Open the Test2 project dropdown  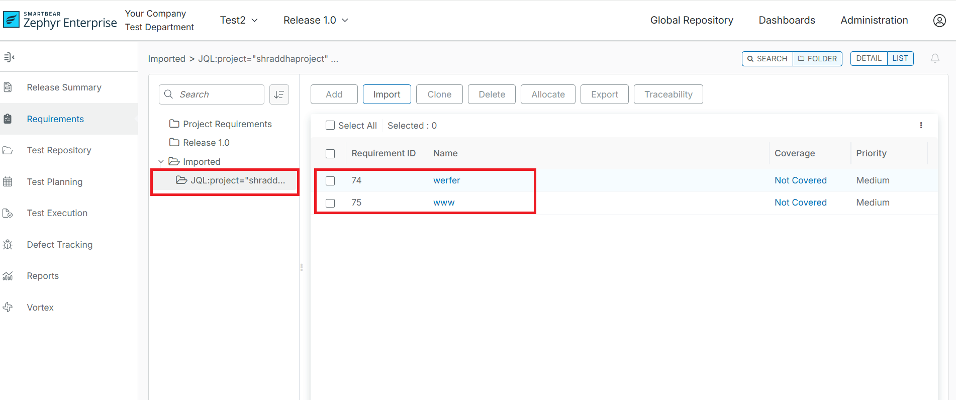click(239, 21)
